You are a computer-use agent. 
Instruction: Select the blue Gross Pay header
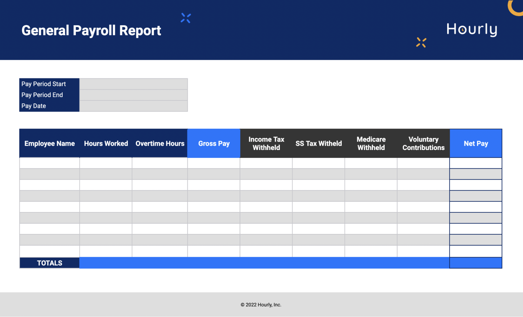tap(214, 143)
